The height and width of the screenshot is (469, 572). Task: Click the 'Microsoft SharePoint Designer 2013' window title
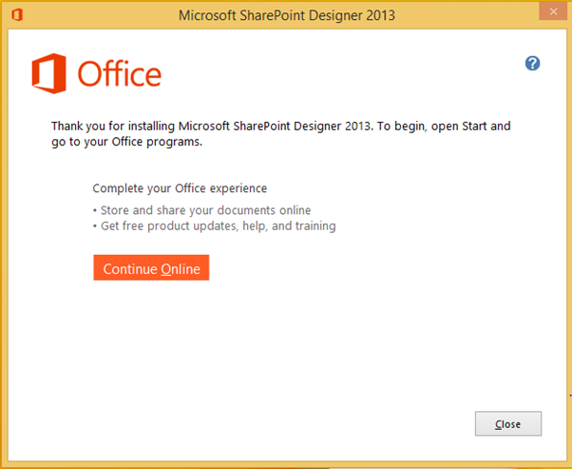click(x=287, y=15)
